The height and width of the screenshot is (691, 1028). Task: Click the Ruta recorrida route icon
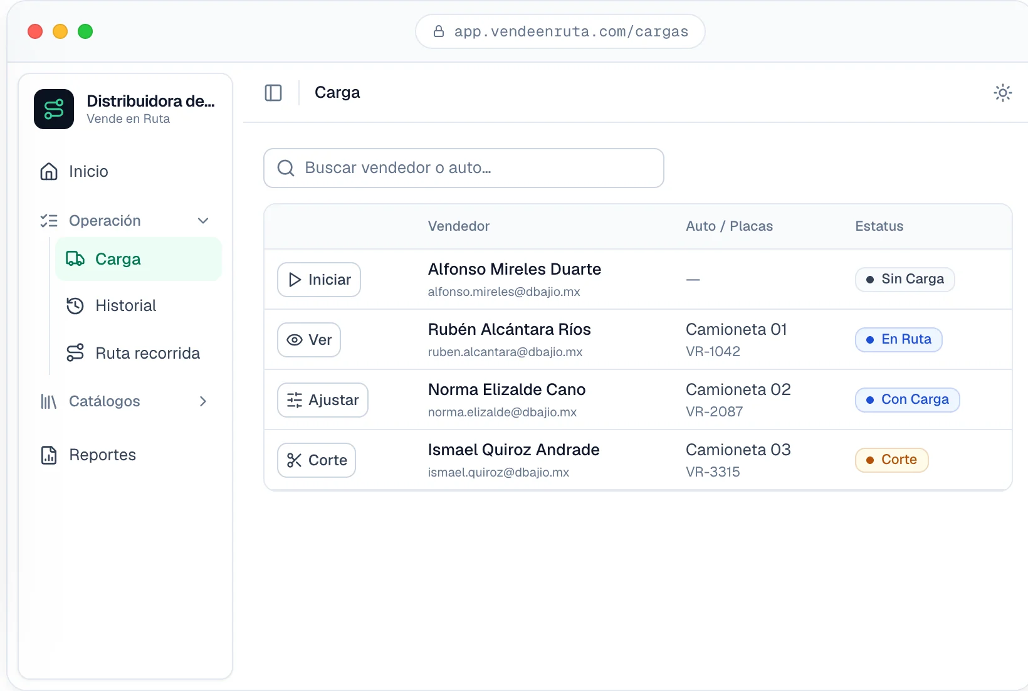point(75,353)
